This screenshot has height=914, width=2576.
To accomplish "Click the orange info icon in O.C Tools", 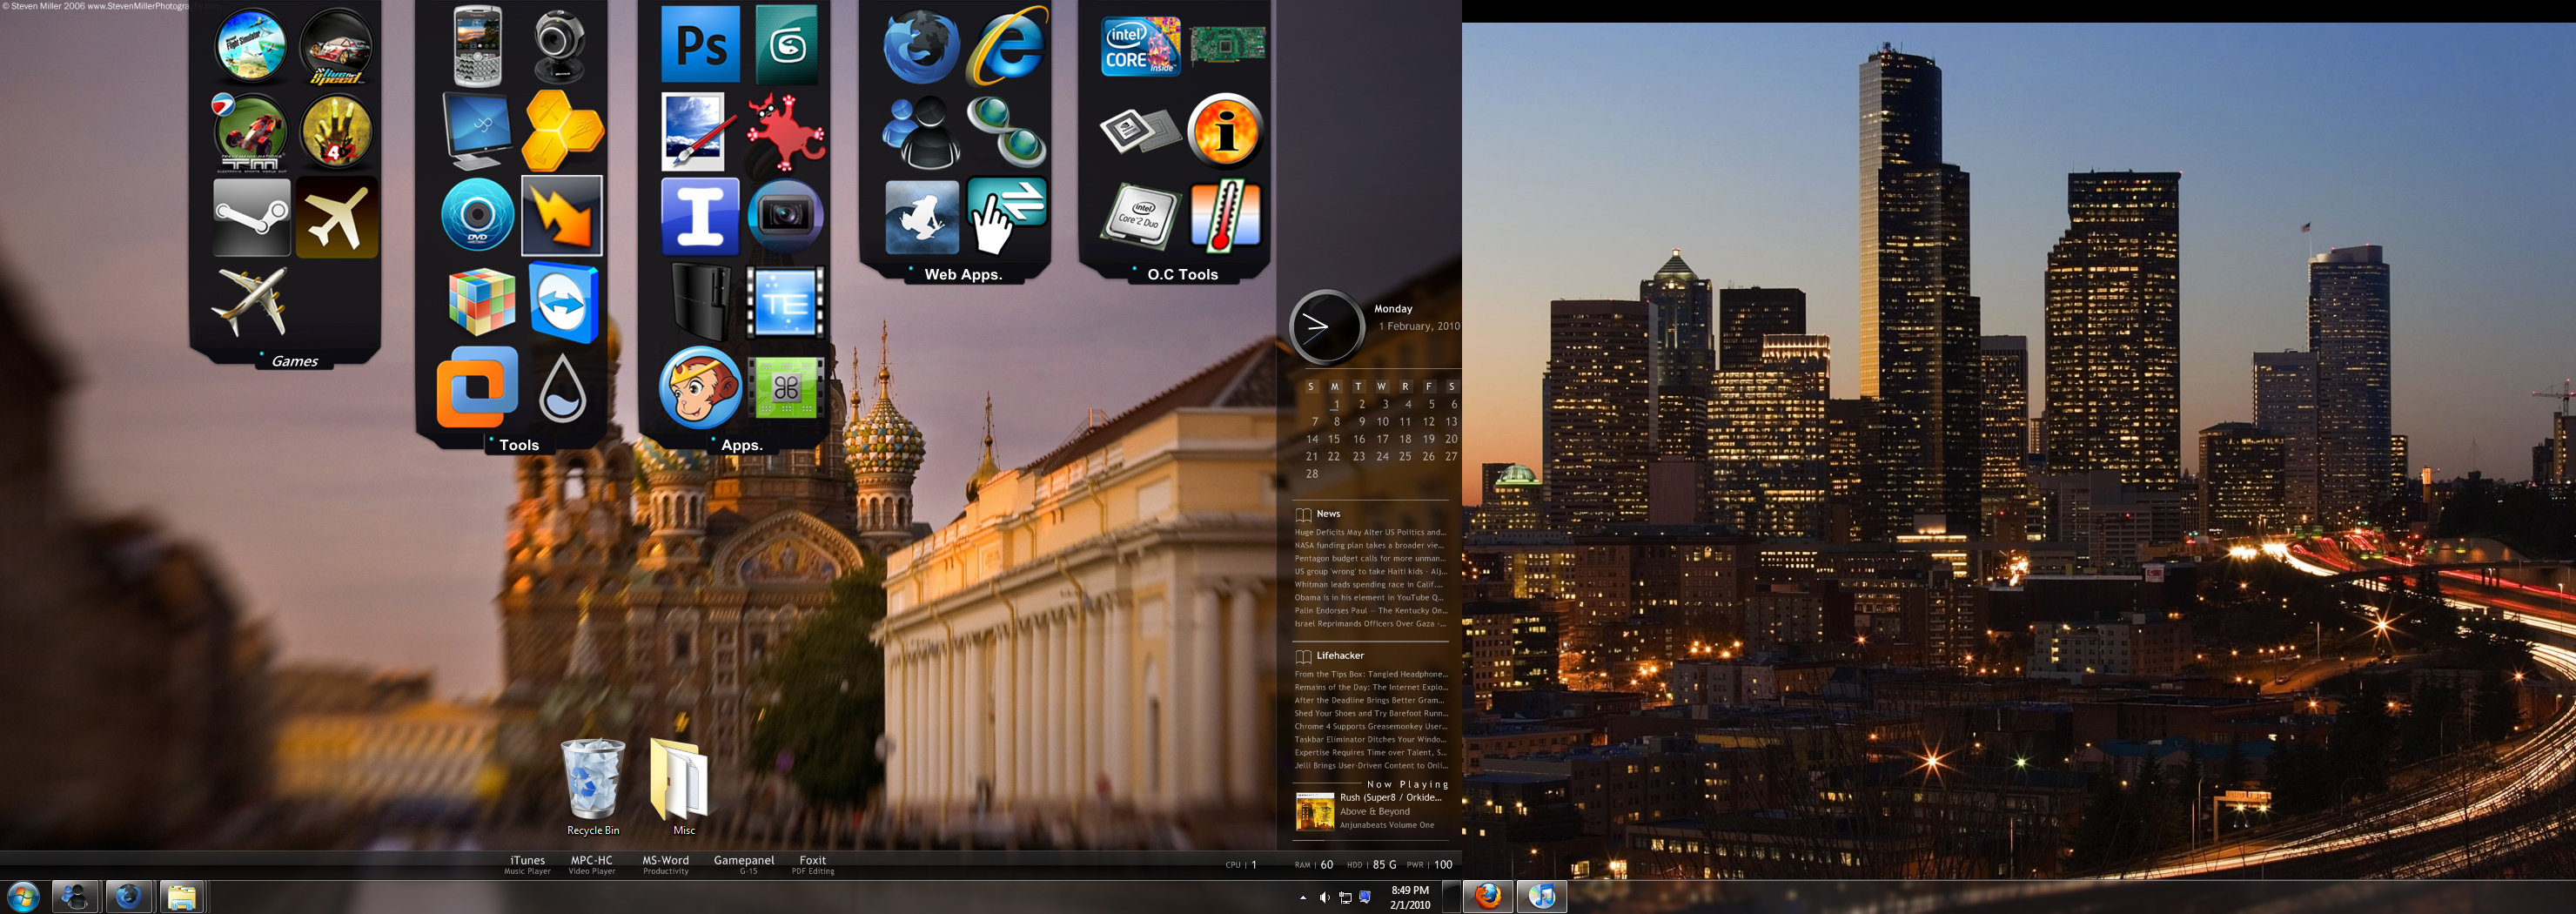I will click(1226, 130).
